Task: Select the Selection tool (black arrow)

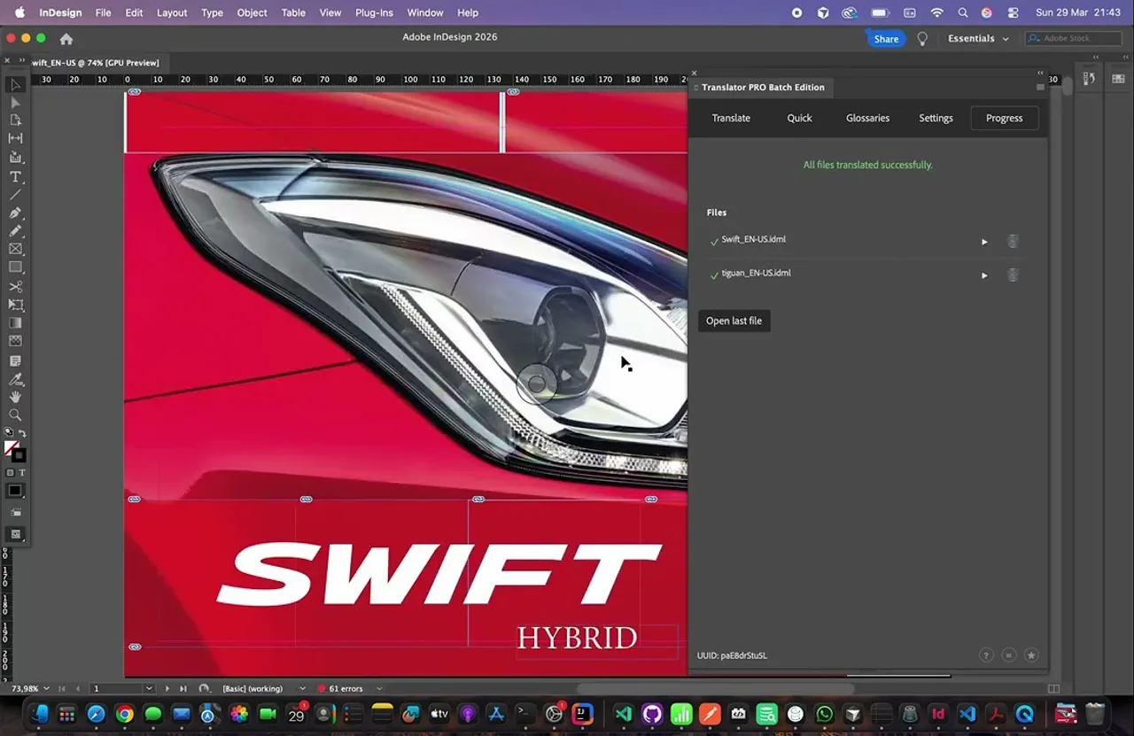Action: click(x=15, y=85)
